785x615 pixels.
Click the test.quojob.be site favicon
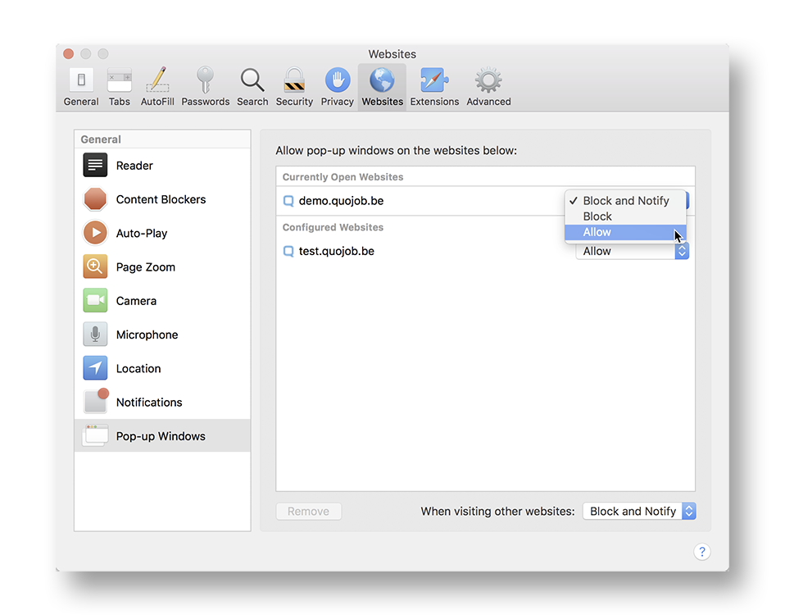point(288,251)
